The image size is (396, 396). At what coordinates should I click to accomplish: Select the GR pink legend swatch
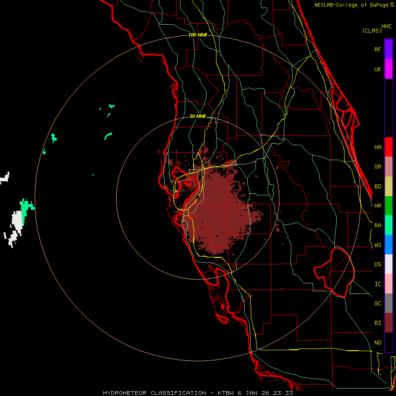tap(389, 167)
